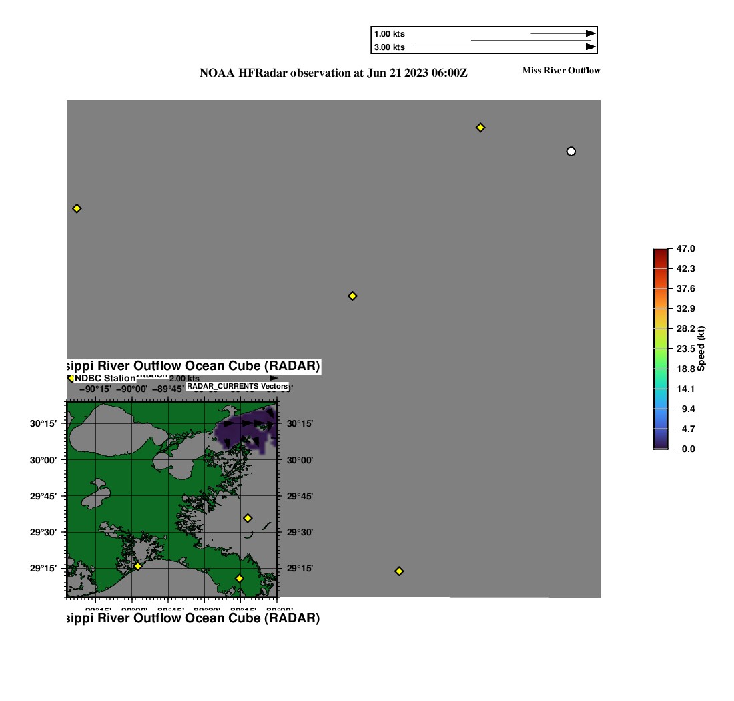
Task: Select the diamond right of the inset's 29°15' label
Action: pyautogui.click(x=399, y=571)
